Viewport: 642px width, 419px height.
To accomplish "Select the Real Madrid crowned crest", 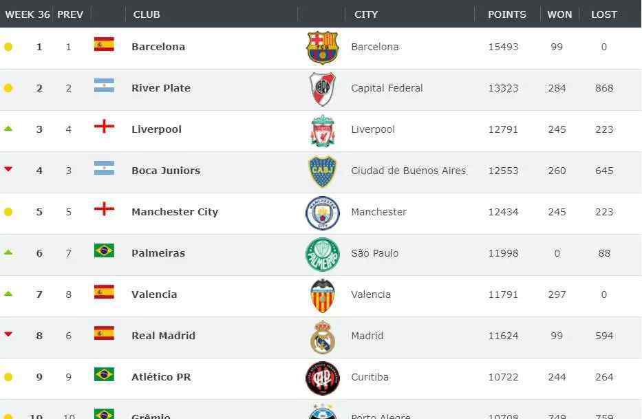I will click(323, 337).
